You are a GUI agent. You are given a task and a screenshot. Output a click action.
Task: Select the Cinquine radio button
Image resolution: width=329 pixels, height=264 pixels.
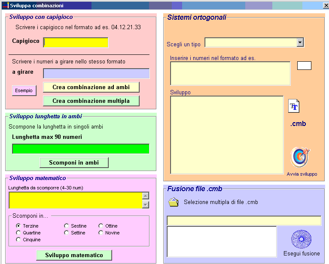pos(18,240)
